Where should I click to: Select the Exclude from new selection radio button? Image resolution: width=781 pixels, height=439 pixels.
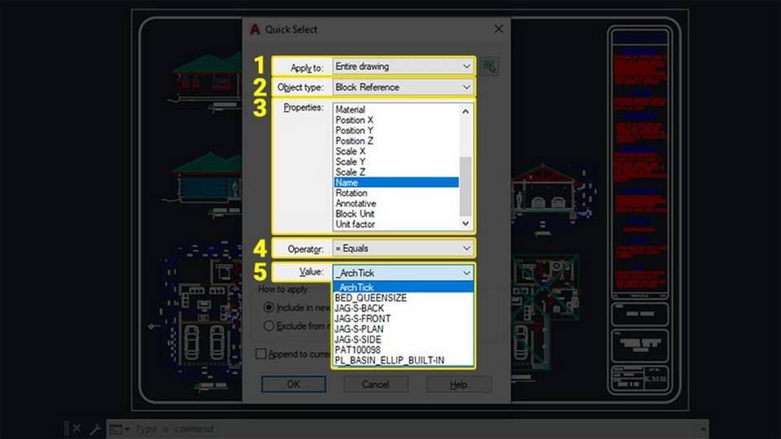268,326
